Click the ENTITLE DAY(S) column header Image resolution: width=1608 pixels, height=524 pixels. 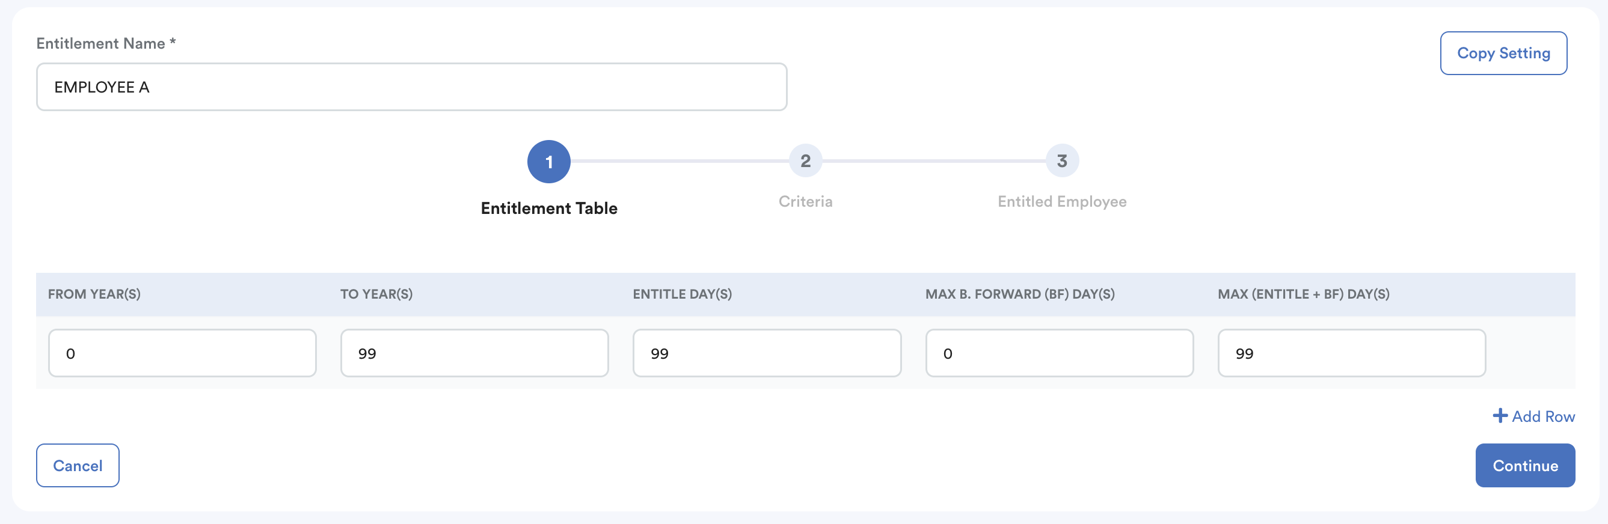pyautogui.click(x=683, y=294)
